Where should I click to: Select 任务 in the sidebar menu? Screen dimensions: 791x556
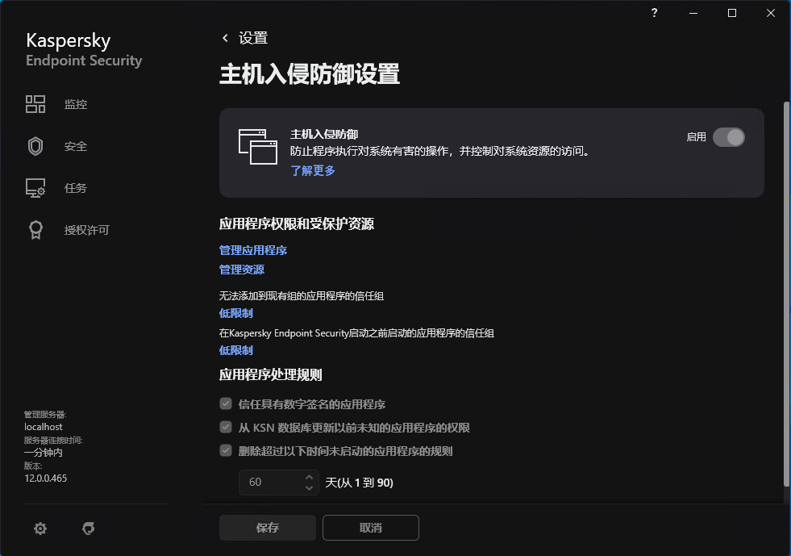[76, 188]
